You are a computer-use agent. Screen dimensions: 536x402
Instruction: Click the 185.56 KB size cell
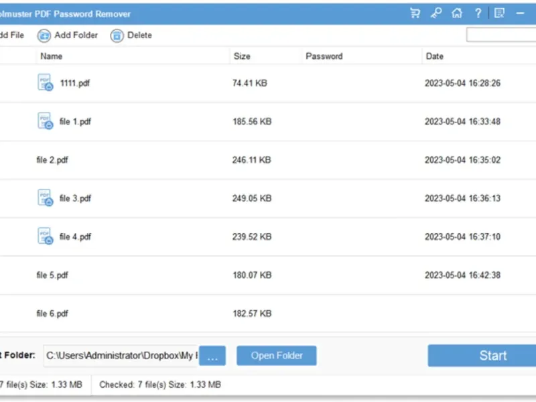pos(252,122)
